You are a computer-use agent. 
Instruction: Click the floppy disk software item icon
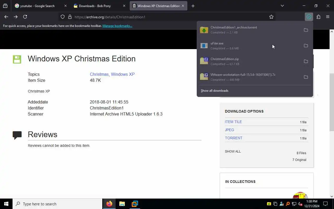click(x=17, y=59)
